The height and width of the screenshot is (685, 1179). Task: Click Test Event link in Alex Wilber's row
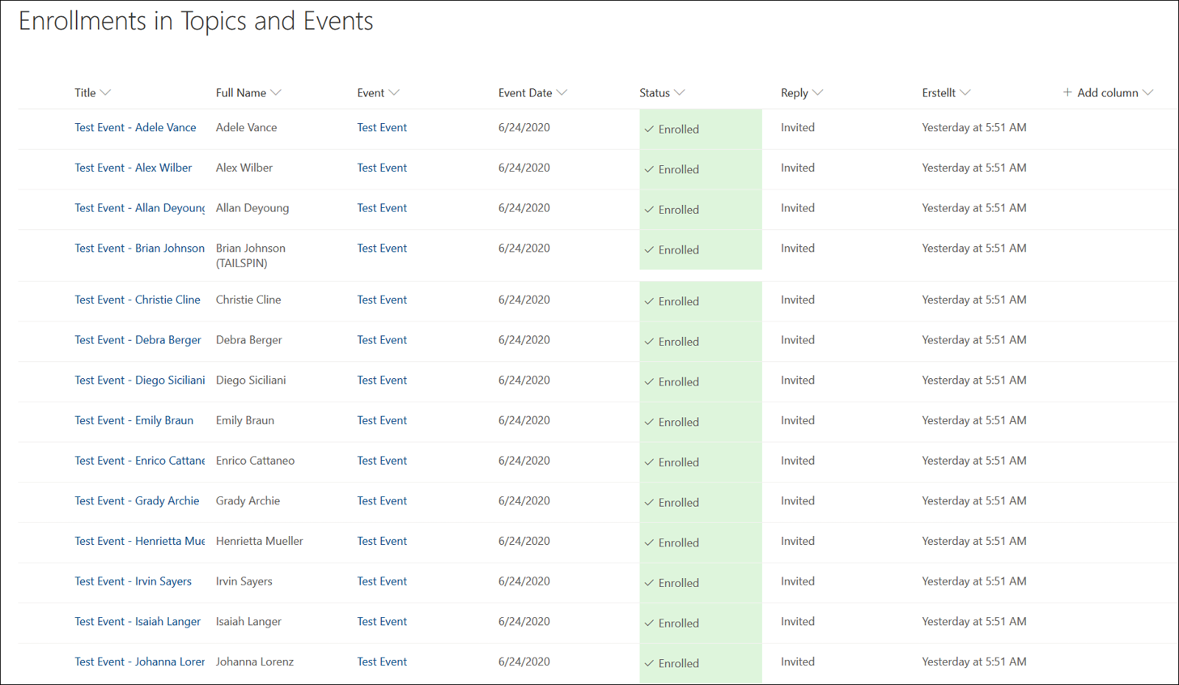[x=382, y=168]
